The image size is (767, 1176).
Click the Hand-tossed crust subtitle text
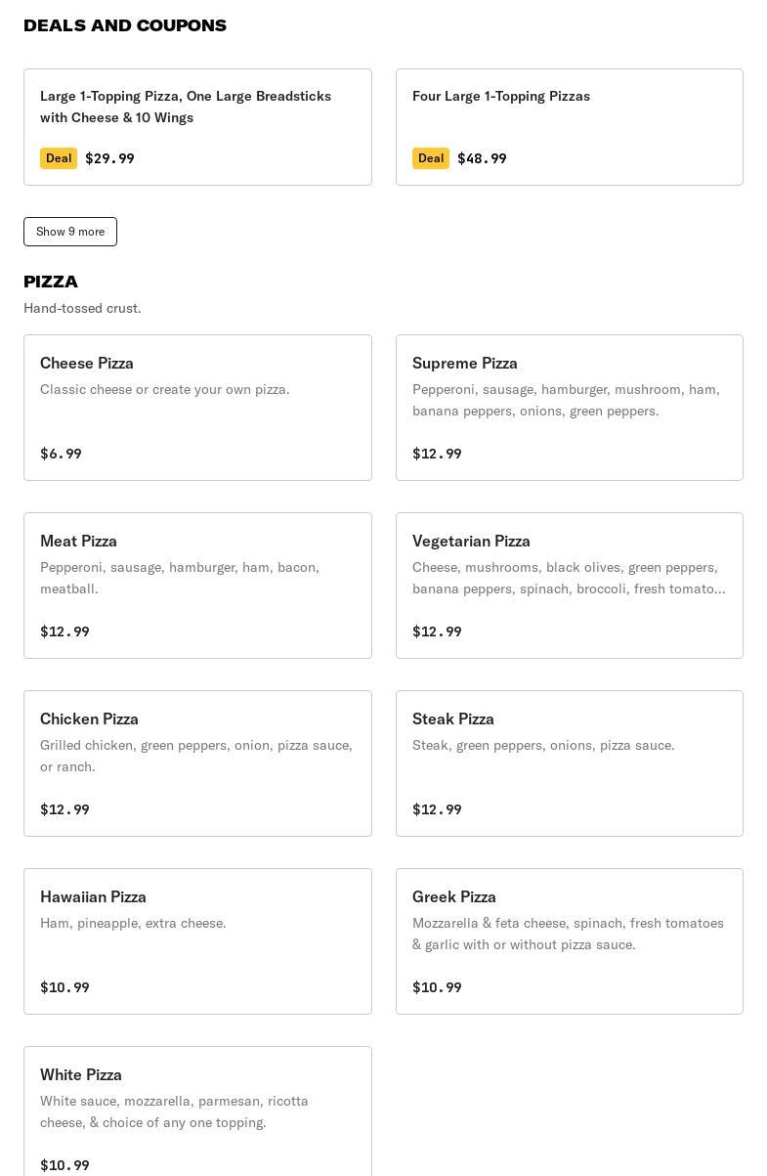click(82, 308)
